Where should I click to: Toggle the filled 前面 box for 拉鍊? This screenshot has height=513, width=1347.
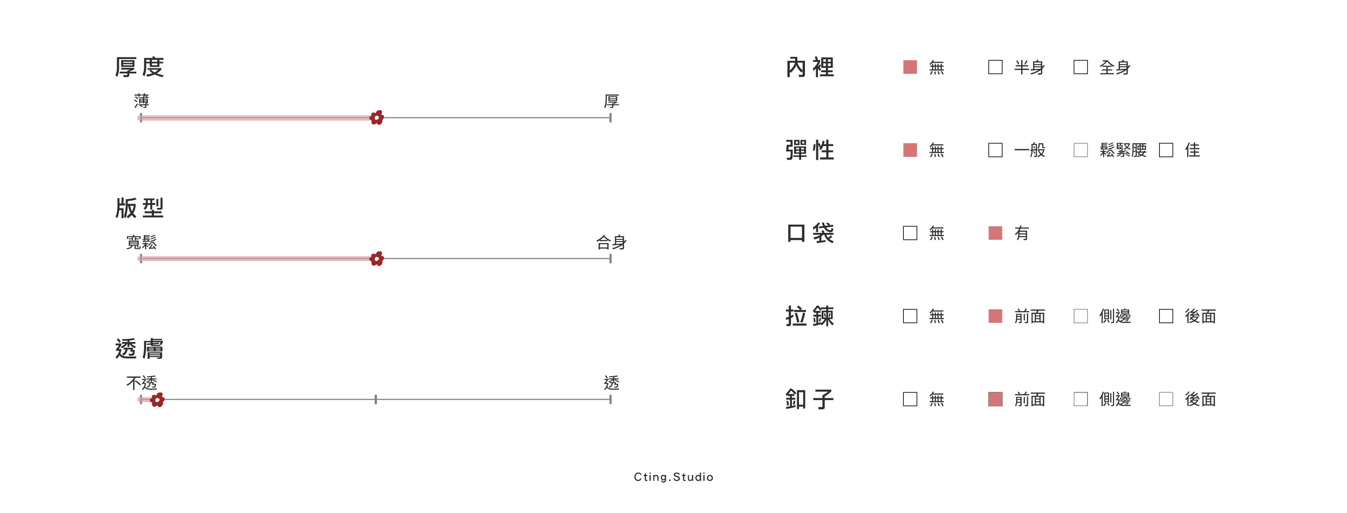pos(995,316)
